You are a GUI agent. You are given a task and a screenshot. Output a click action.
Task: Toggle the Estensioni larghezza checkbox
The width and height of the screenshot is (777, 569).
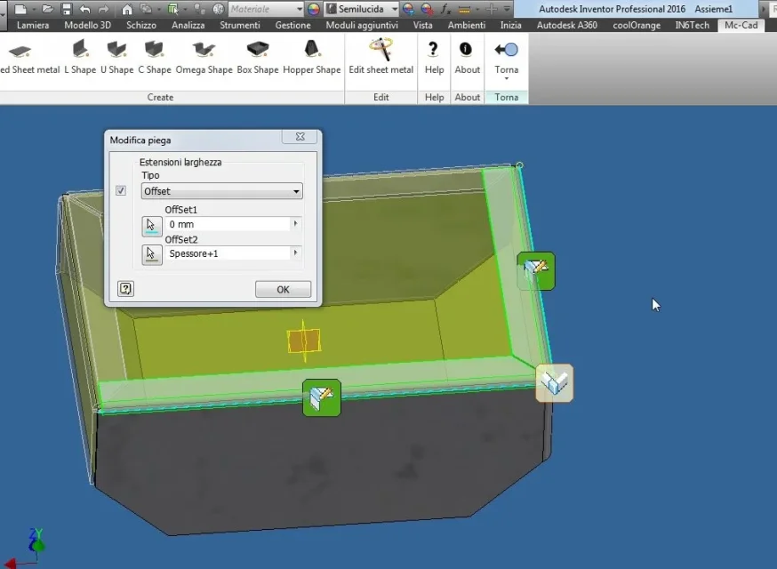[x=121, y=190]
